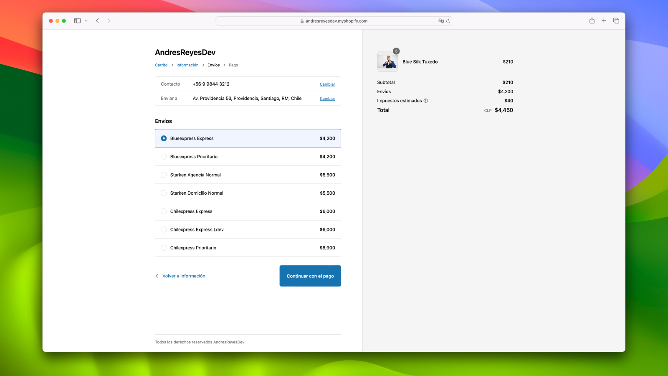The height and width of the screenshot is (376, 668).
Task: Click the lock icon in the address bar
Action: (302, 21)
